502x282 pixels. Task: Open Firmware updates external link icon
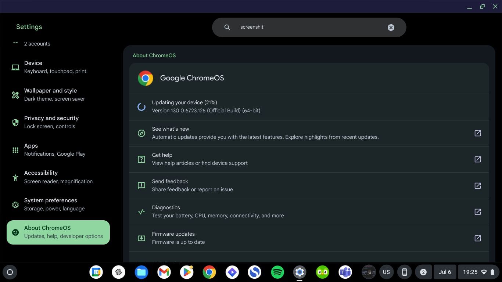[x=478, y=238]
